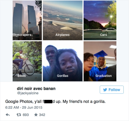Click the favorite star icon
129x121 pixels.
click(x=36, y=115)
